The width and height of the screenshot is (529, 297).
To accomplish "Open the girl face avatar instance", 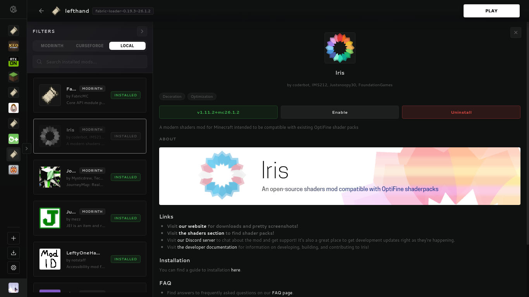I will pyautogui.click(x=14, y=108).
